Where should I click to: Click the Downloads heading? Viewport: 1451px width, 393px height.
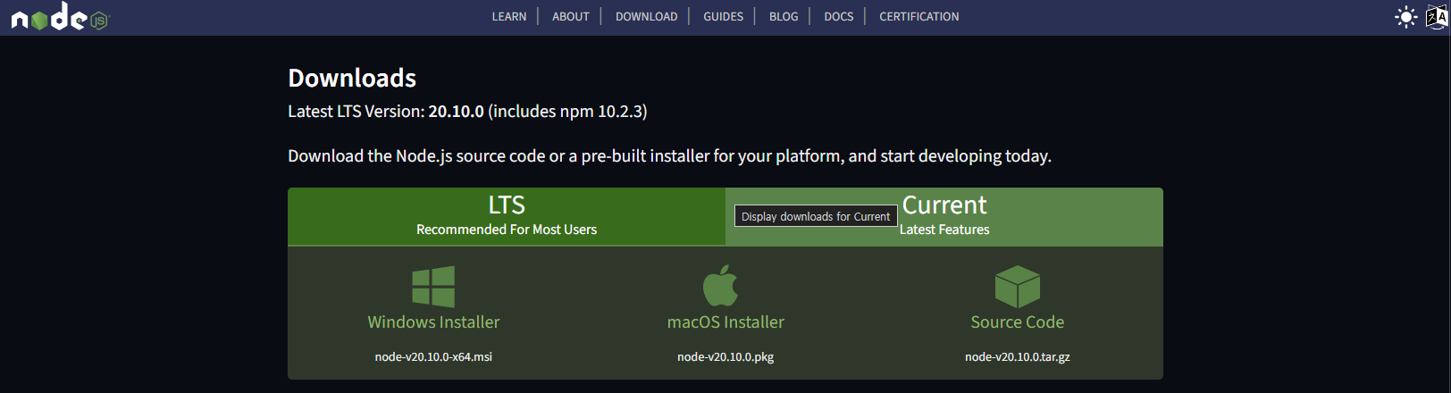[x=352, y=78]
